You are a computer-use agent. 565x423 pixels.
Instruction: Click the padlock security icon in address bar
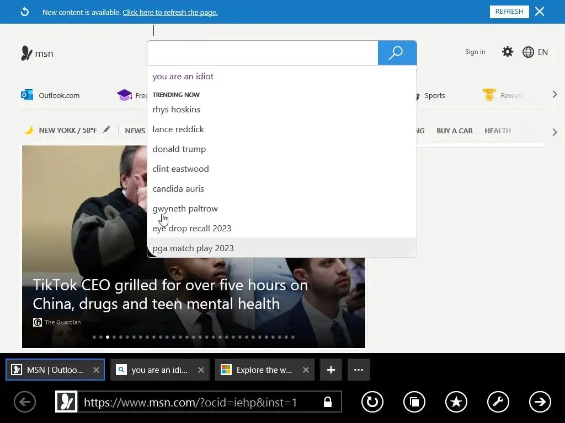tap(328, 402)
